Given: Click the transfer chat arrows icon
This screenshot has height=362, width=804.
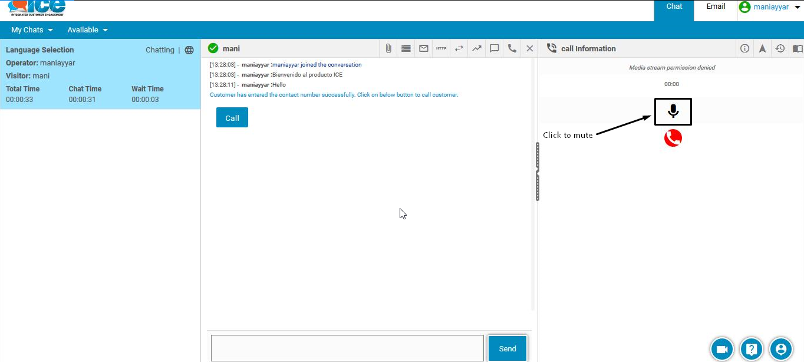Looking at the screenshot, I should coord(459,49).
